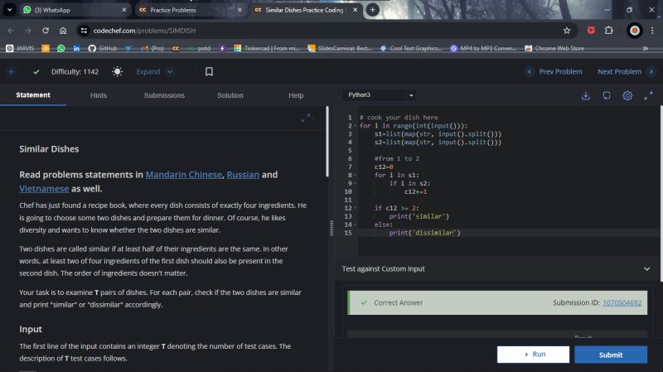Screen dimensions: 663x372
Task: Open the JARVIS bookmark
Action: (20, 48)
